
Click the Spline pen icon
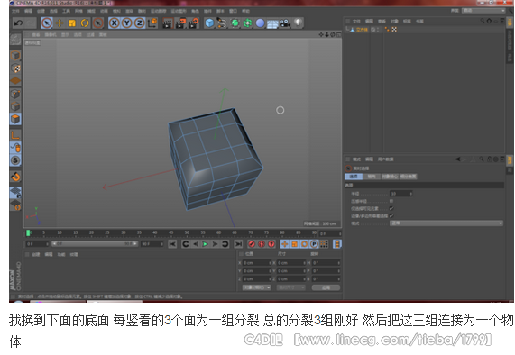click(222, 23)
